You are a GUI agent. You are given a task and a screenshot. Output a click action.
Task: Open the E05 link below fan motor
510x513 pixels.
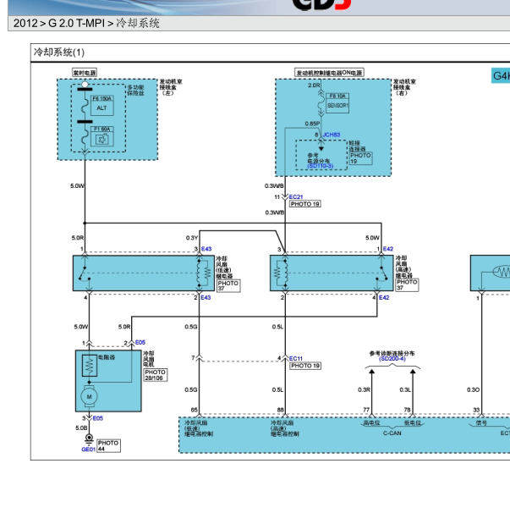click(98, 418)
